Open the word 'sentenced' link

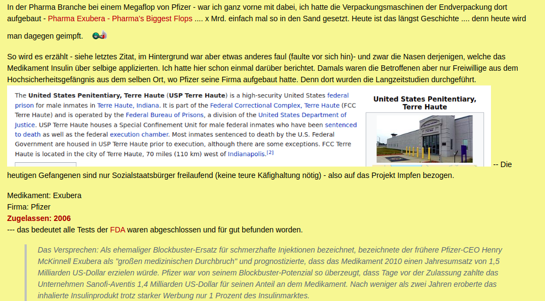[x=341, y=125]
